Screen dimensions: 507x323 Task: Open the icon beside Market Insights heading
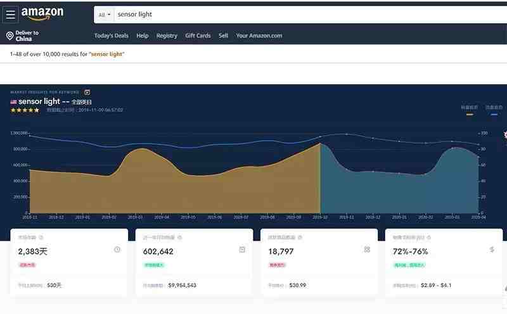click(87, 92)
